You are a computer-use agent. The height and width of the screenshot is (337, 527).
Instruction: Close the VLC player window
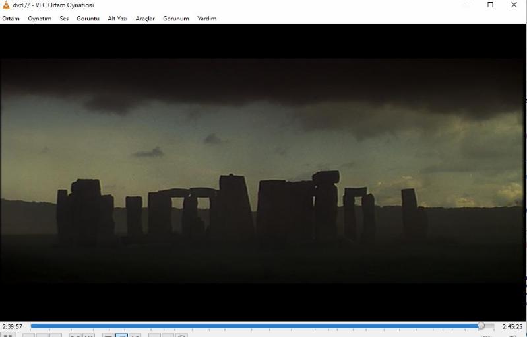tap(514, 5)
